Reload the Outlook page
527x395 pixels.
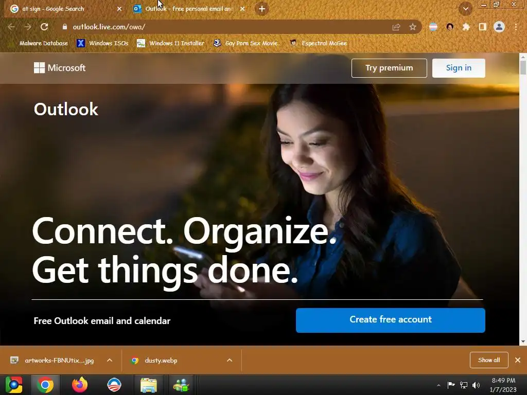[x=44, y=27]
